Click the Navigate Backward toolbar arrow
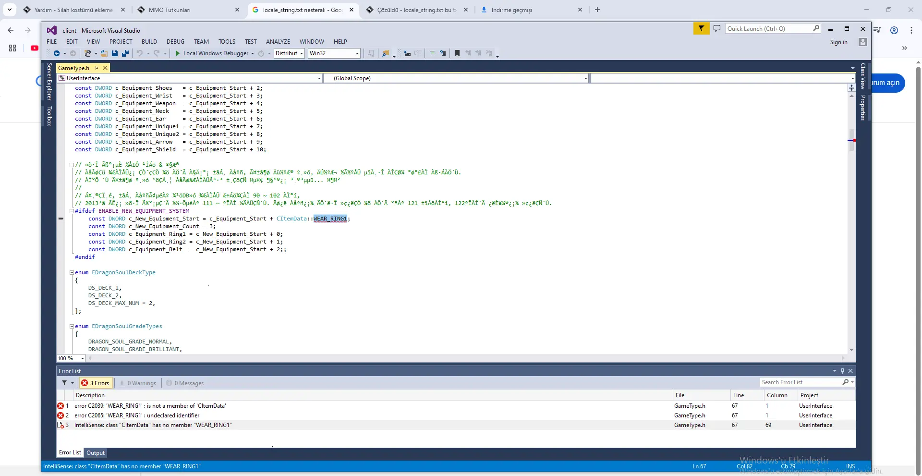Image resolution: width=922 pixels, height=476 pixels. [x=57, y=53]
